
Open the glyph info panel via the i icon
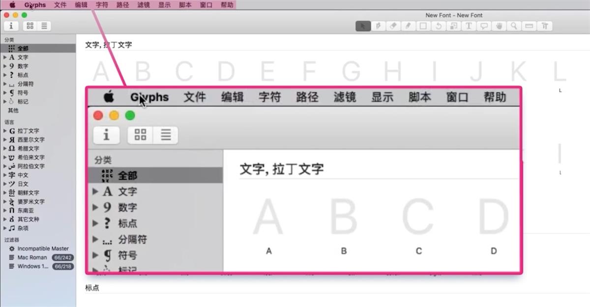[11, 26]
